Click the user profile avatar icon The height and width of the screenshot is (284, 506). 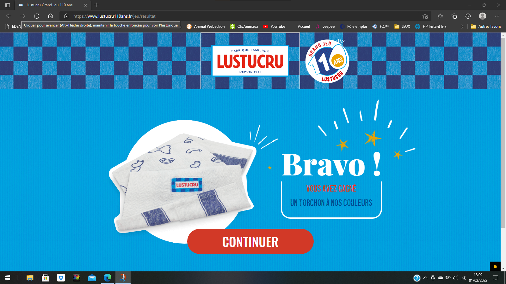(x=482, y=16)
